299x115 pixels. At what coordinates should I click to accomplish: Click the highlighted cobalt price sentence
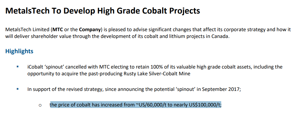coord(135,105)
